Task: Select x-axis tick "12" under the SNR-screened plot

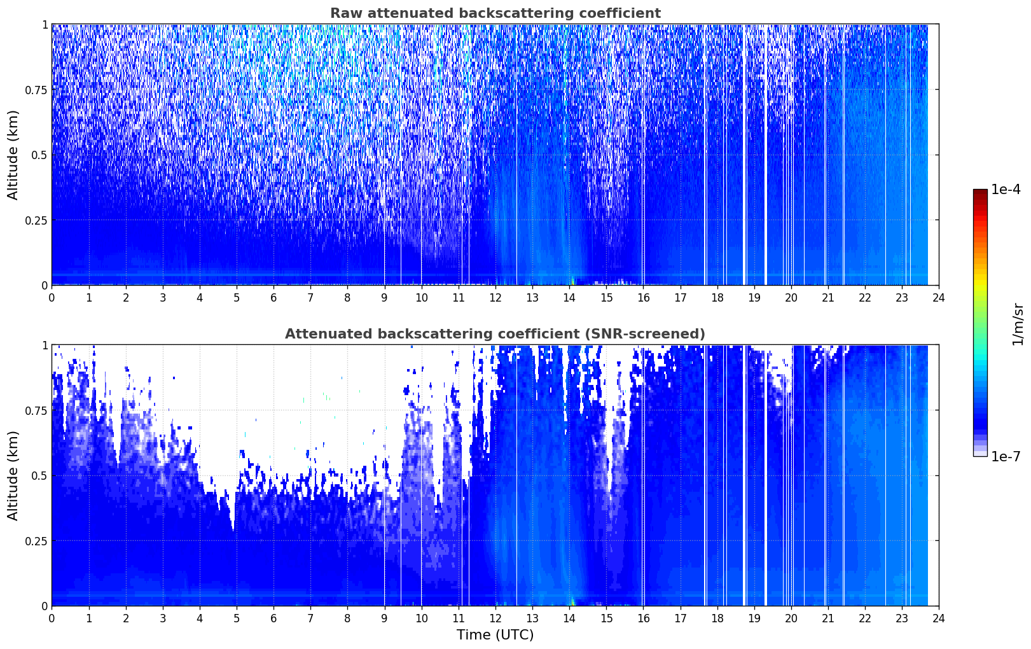Action: pyautogui.click(x=495, y=618)
